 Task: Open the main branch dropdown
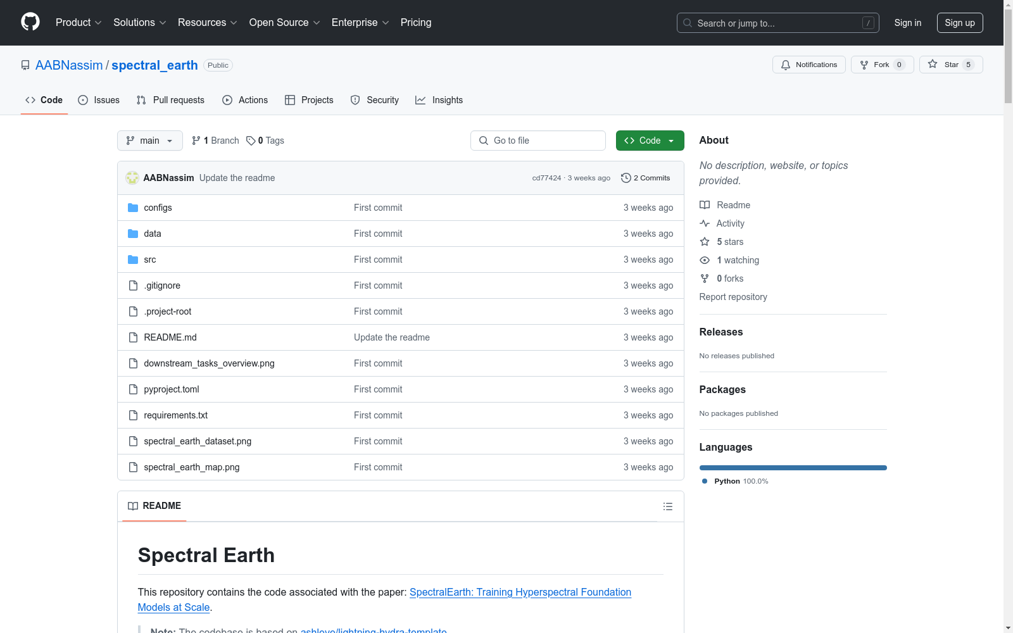coord(149,141)
